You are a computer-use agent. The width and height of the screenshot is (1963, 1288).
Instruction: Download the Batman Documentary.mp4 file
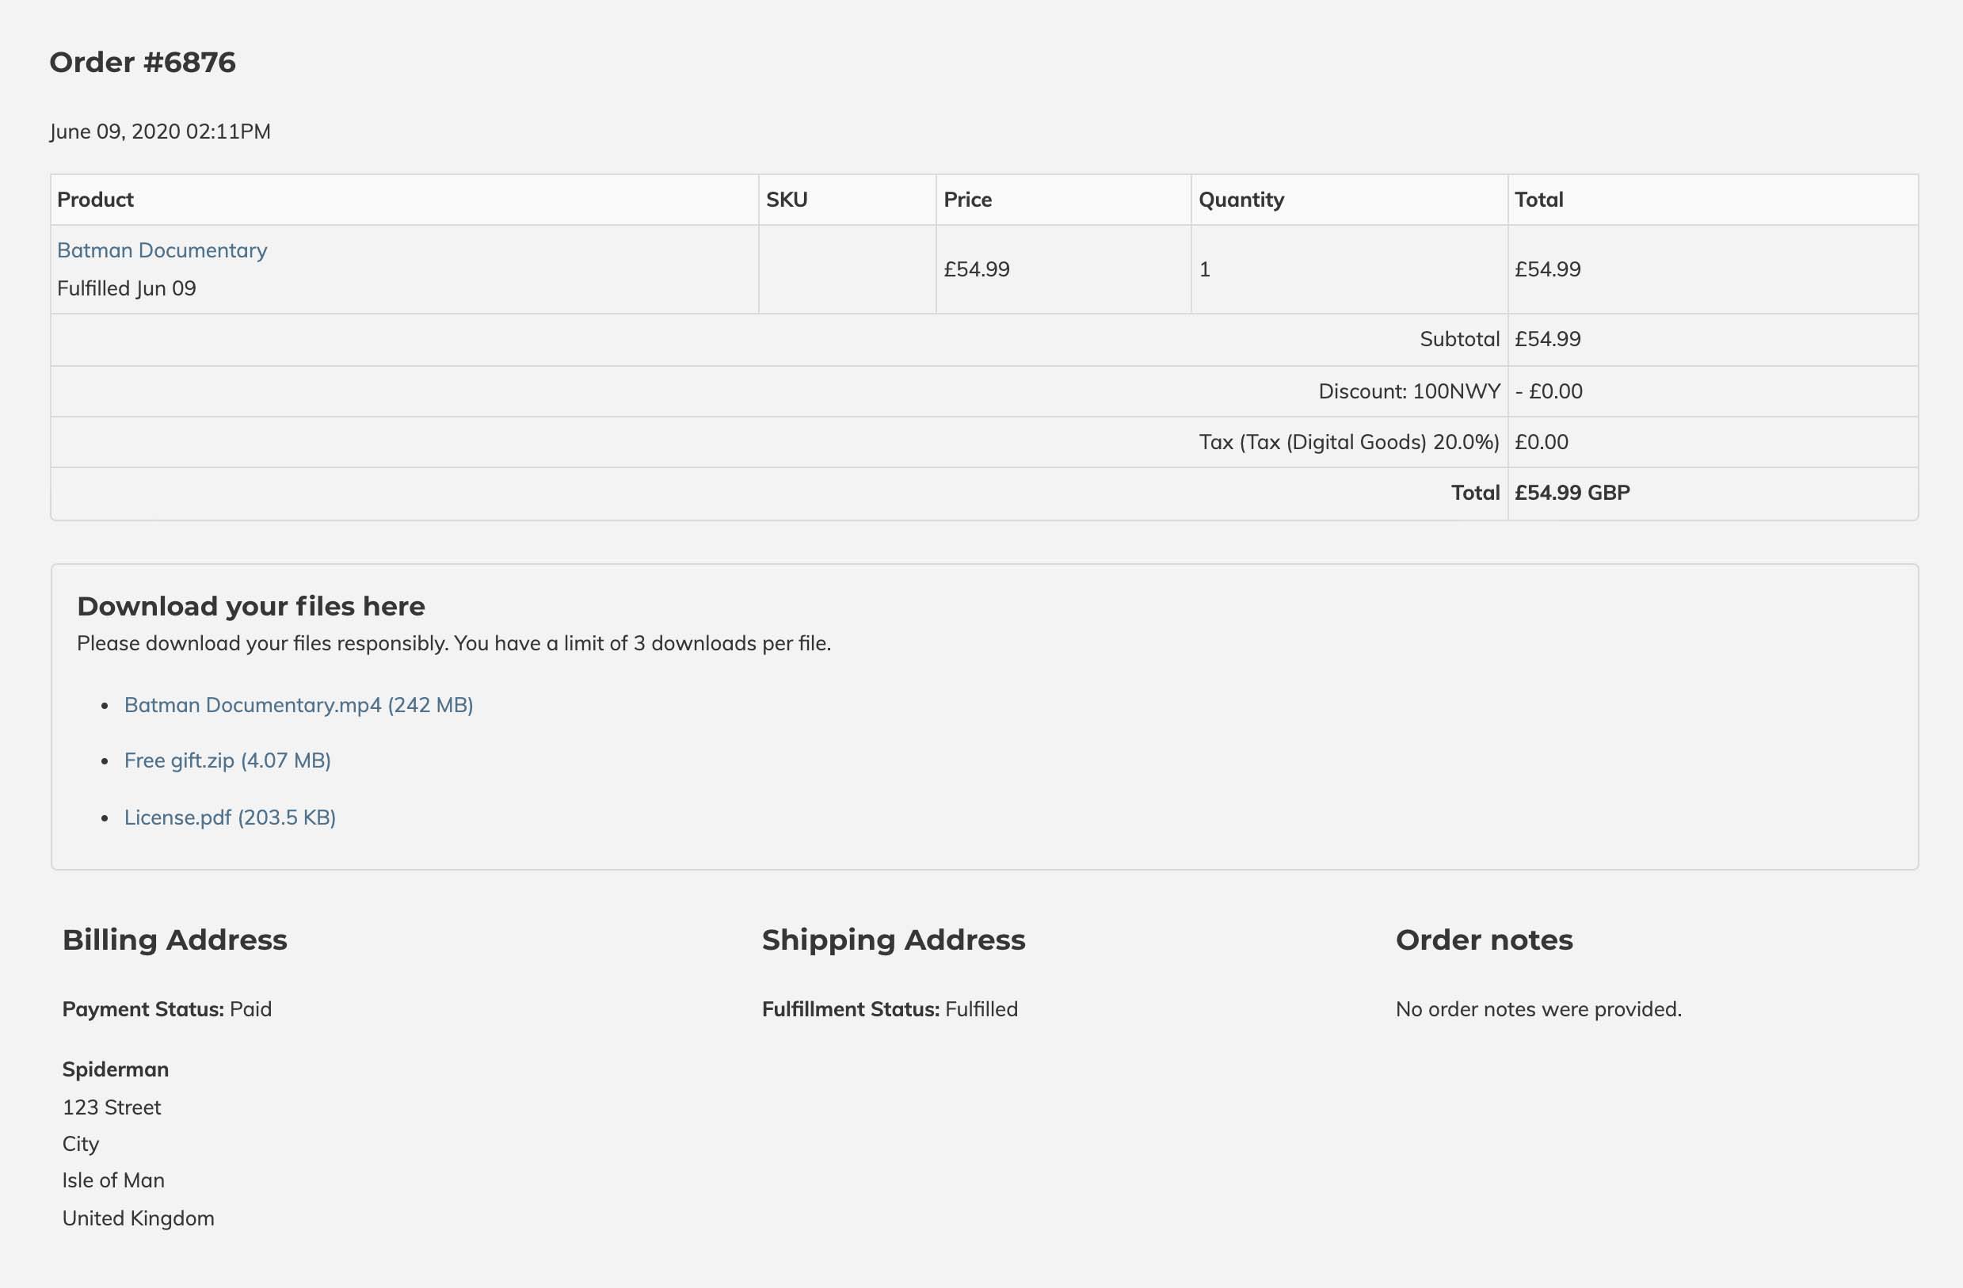[299, 705]
